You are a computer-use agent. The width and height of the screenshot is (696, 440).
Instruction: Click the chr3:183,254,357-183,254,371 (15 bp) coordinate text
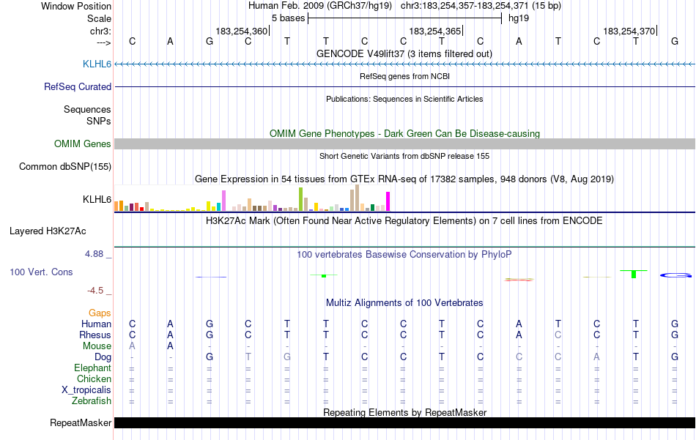pyautogui.click(x=481, y=6)
